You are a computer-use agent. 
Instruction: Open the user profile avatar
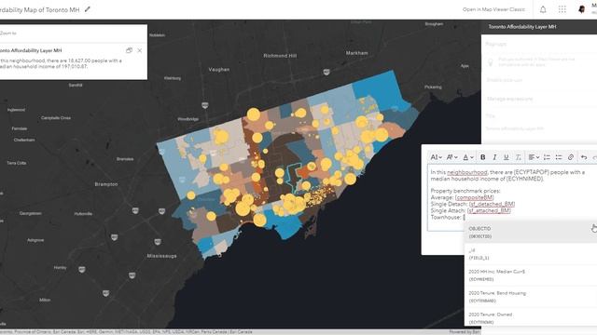[581, 9]
